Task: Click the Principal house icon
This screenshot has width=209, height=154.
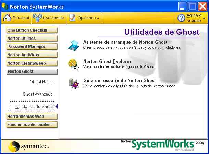Action: click(7, 18)
